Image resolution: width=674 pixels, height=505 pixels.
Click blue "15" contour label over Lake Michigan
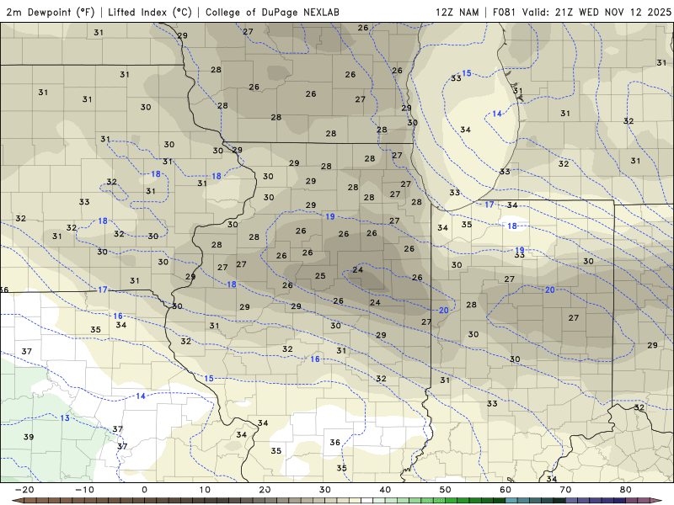click(x=467, y=73)
